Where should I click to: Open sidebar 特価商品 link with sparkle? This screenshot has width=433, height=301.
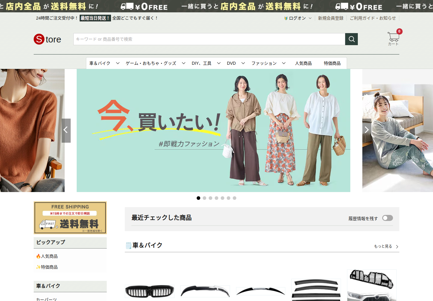pos(47,267)
